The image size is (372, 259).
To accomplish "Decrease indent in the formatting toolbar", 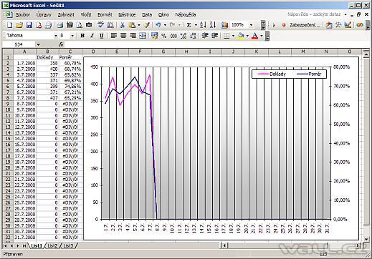I will point(205,36).
